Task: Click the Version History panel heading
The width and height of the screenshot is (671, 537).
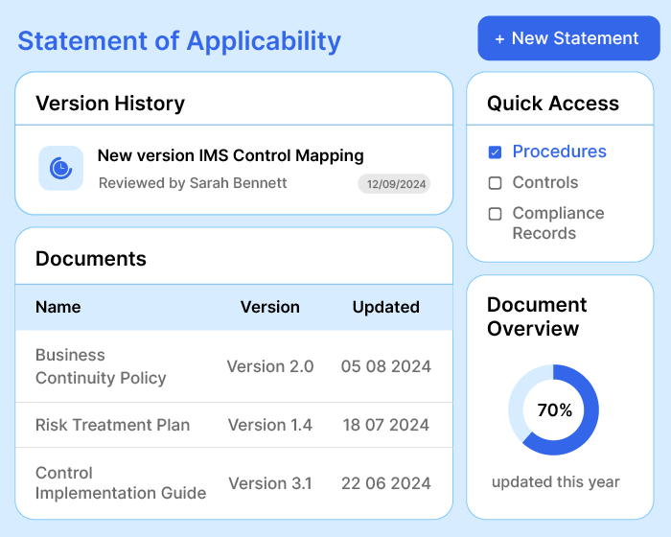Action: [110, 104]
